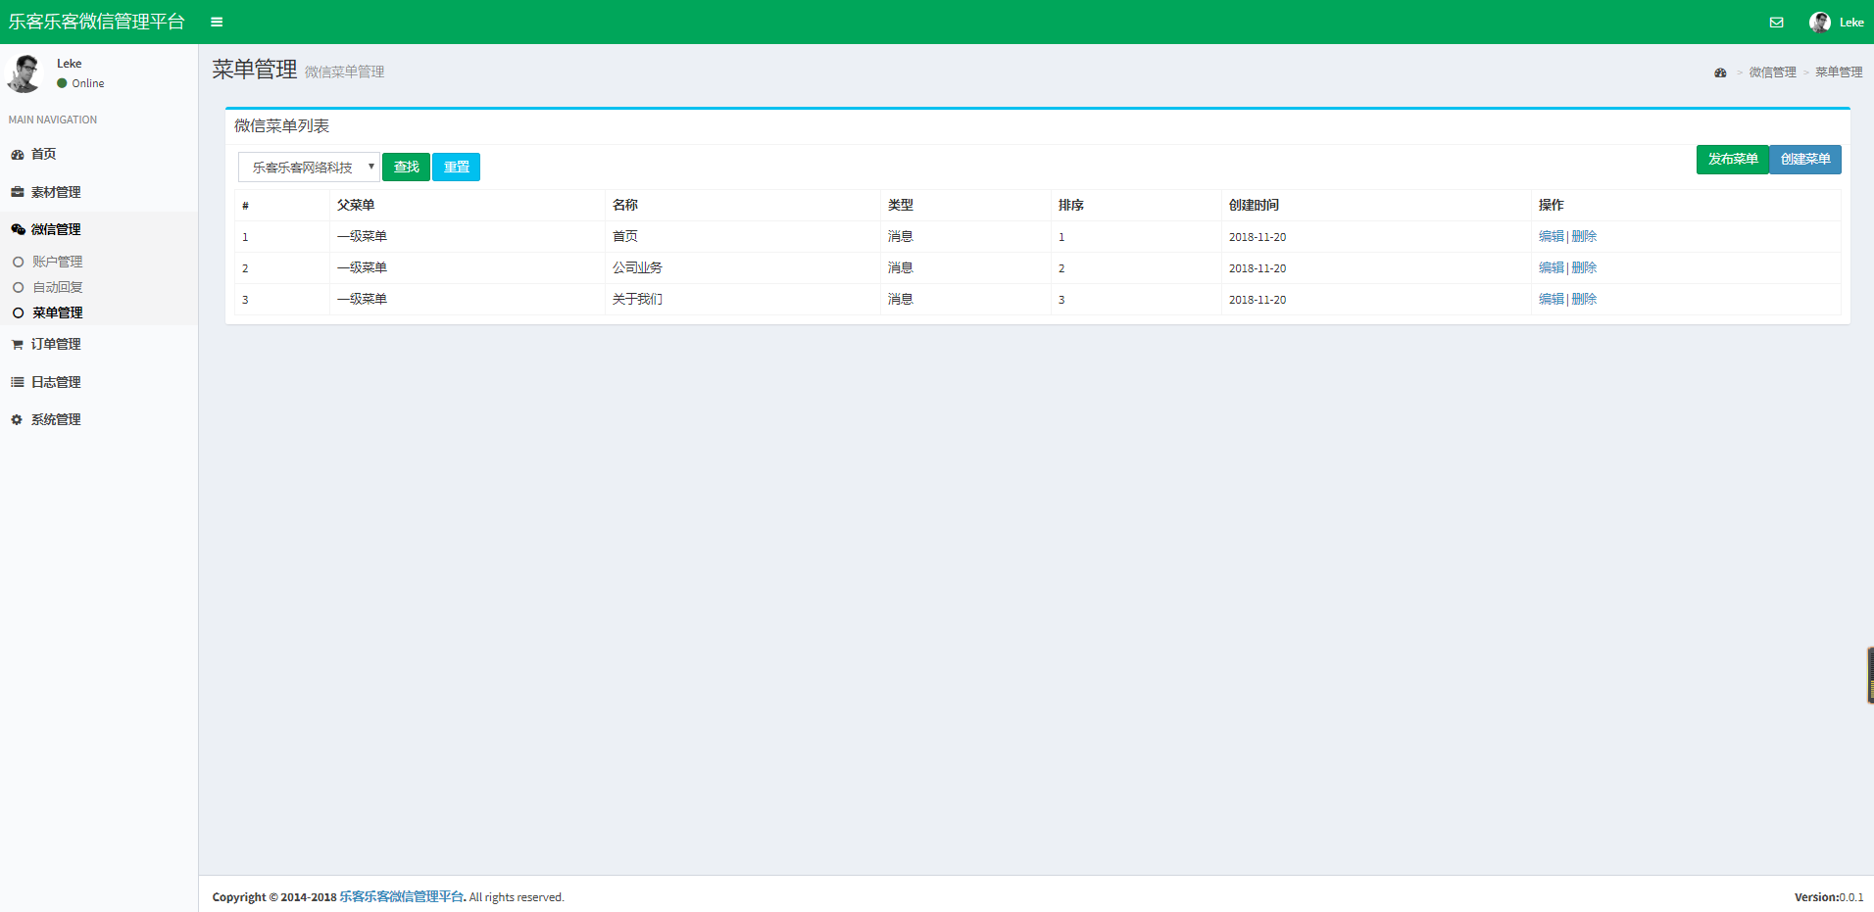
Task: Open the 乐客乐客网络科技 account dropdown
Action: click(309, 168)
